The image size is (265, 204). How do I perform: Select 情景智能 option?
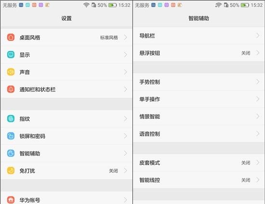[199, 116]
